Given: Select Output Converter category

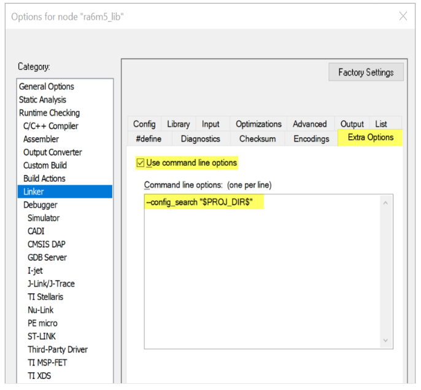Looking at the screenshot, I should [53, 152].
